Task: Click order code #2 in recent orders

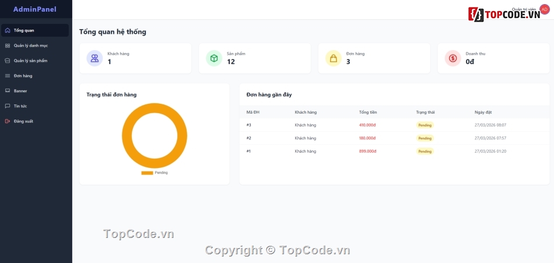Action: pos(249,138)
